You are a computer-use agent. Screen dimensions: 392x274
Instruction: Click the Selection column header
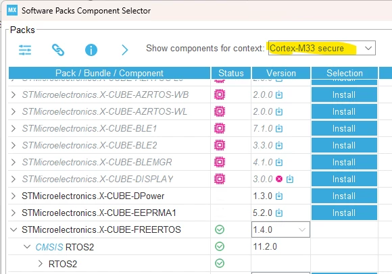[x=345, y=73]
